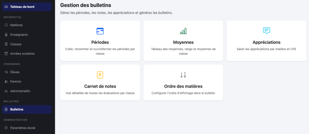Screen dimensions: 309x134
Task: Click the speech bubble icon above Appréciations
Action: click(266, 31)
